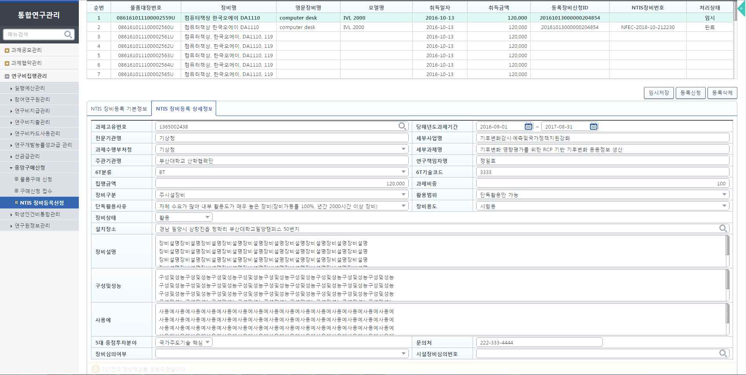Click the 연구비집행관리 minus icon
Viewport: 746px width, 375px height.
7,76
